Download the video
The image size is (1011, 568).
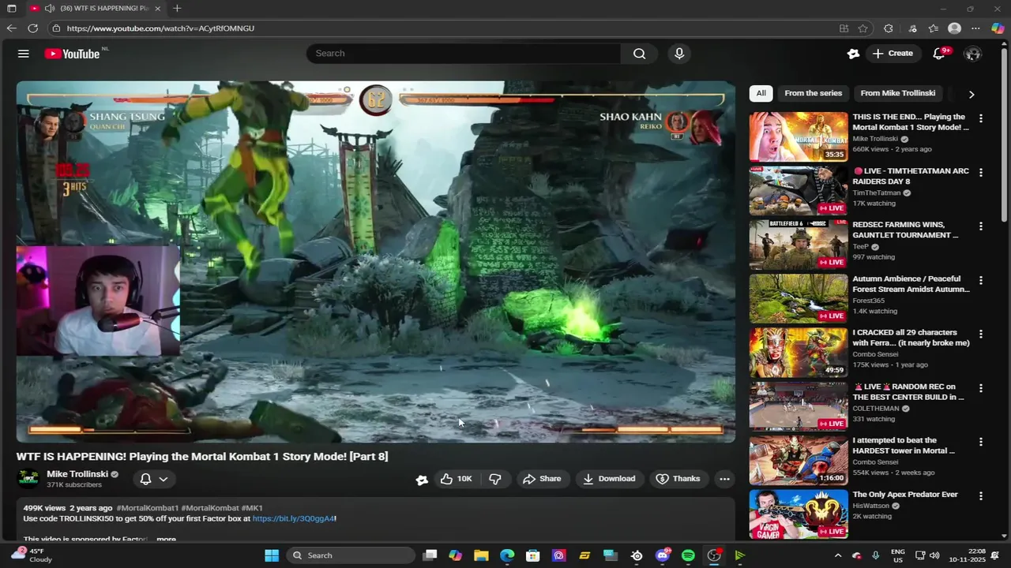coord(609,479)
